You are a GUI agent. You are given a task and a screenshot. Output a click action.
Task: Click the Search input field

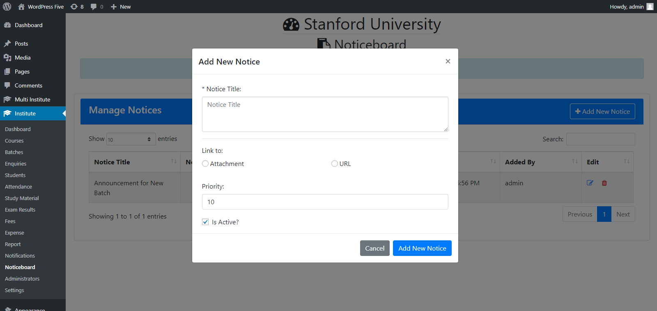tap(600, 139)
